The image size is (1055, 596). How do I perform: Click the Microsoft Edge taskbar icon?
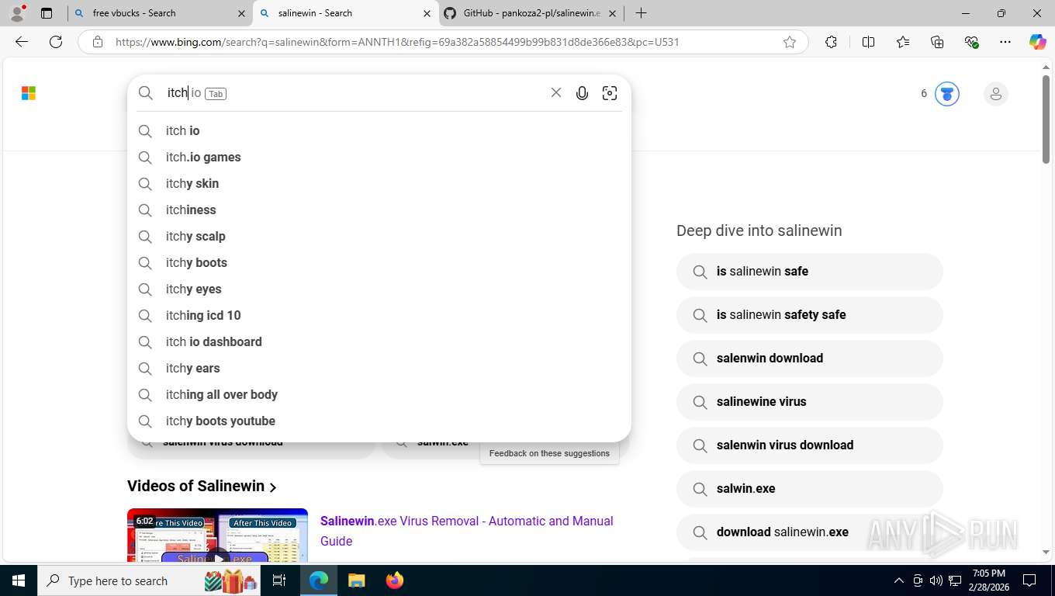point(319,580)
